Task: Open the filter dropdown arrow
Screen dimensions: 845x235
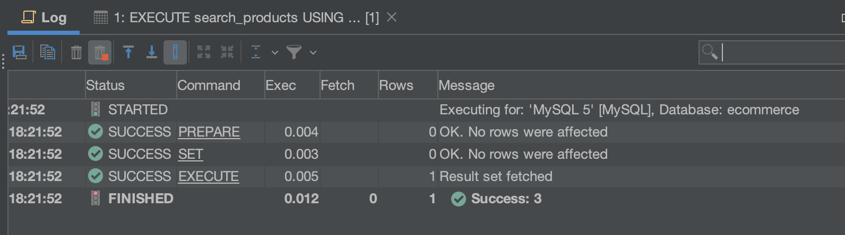Action: [x=313, y=52]
